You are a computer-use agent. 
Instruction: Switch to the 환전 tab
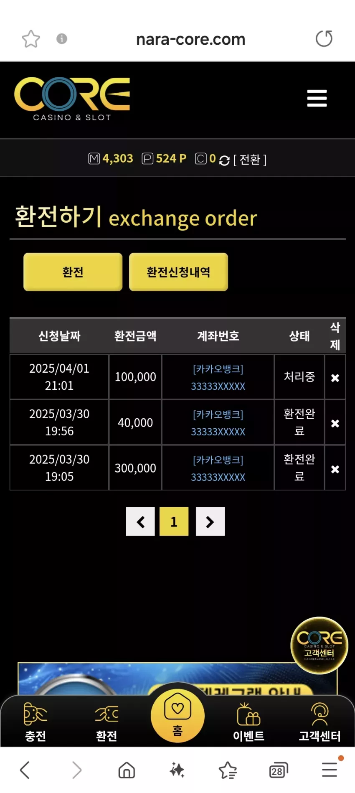point(73,272)
